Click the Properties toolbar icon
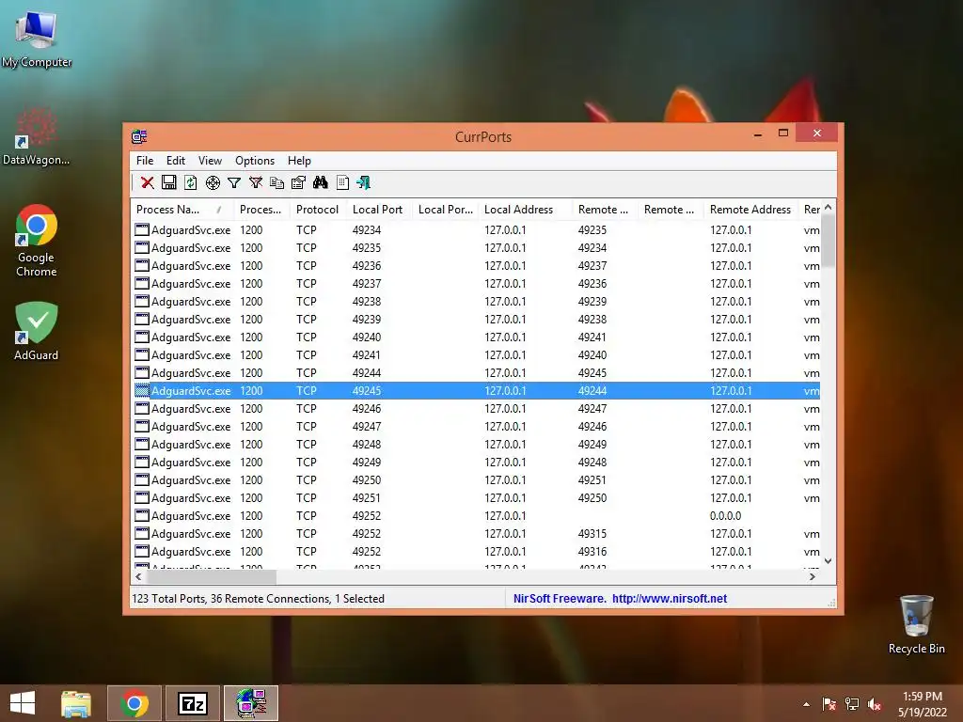The width and height of the screenshot is (963, 722). point(298,182)
